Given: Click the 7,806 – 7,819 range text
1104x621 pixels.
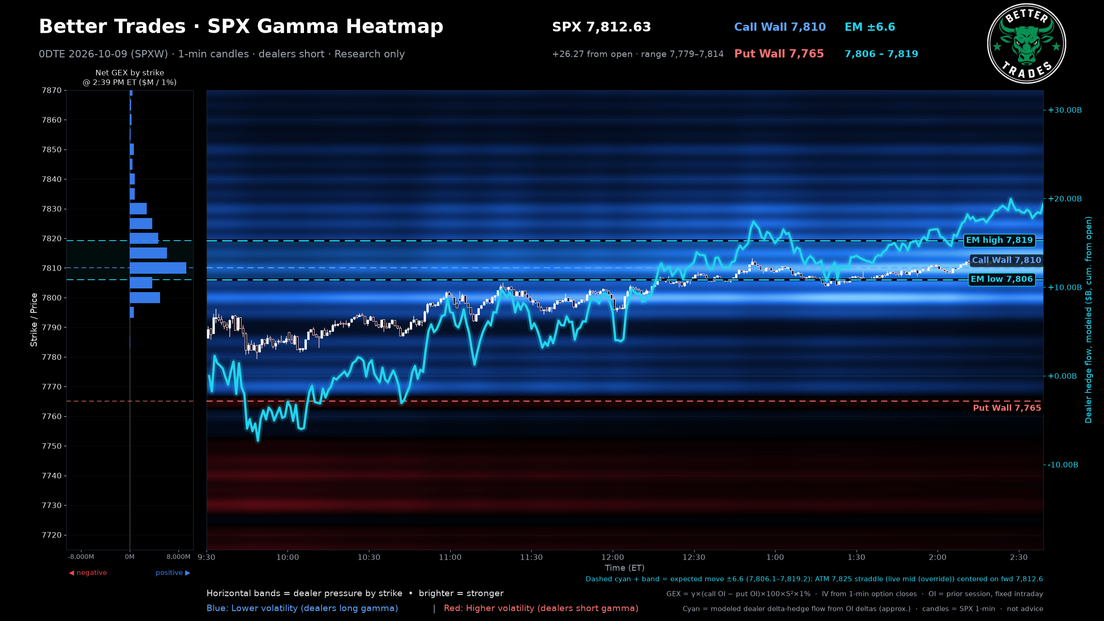Looking at the screenshot, I should (x=881, y=54).
